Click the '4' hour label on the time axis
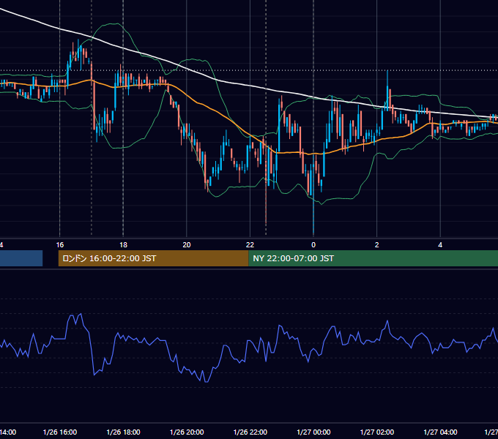 (440, 245)
